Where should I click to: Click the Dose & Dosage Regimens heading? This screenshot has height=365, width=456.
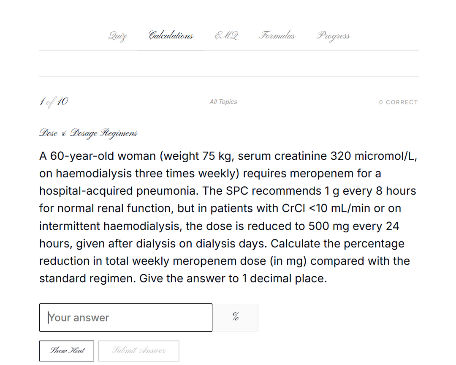(x=88, y=133)
